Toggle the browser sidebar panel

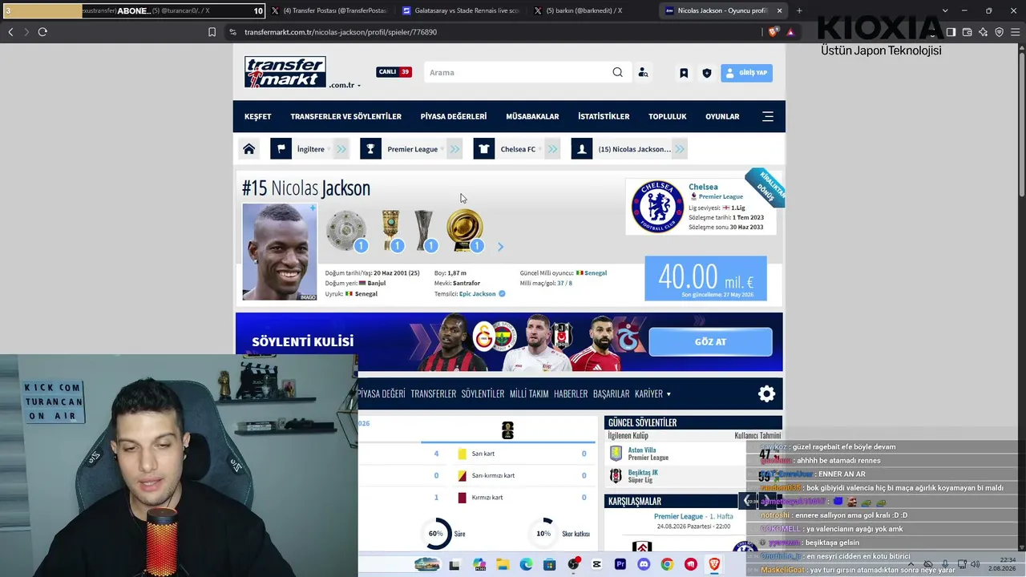(x=951, y=32)
